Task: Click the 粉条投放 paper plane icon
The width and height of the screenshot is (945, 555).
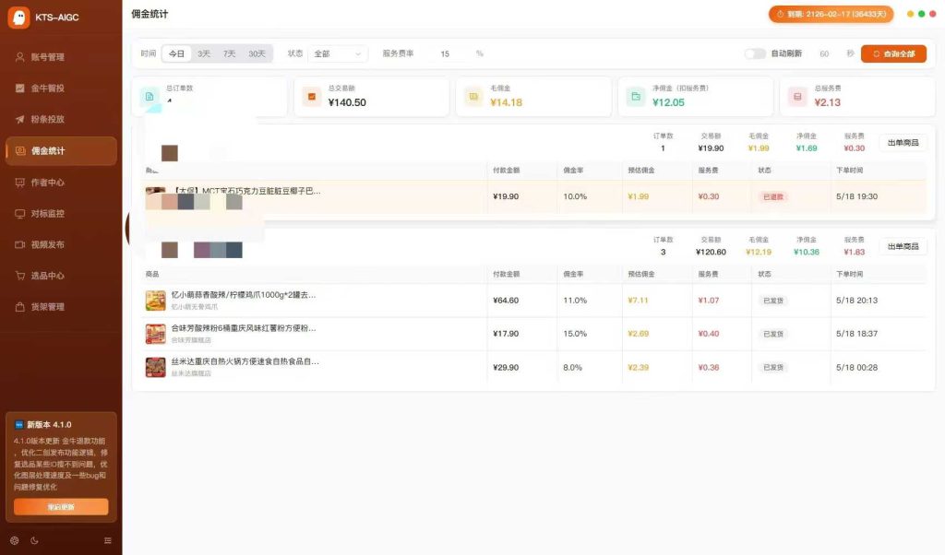Action: tap(20, 119)
